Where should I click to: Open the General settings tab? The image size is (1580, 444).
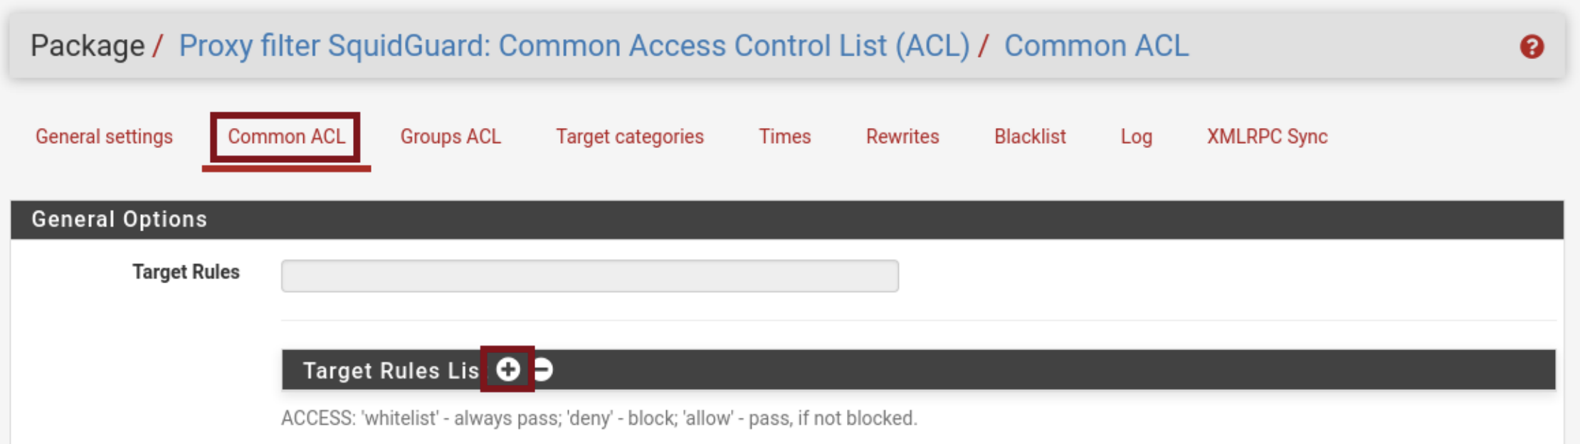104,137
